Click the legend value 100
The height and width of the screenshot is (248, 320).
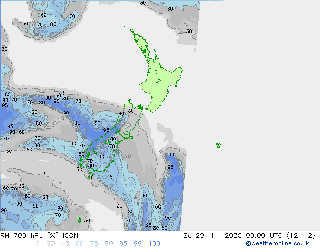coord(154,244)
